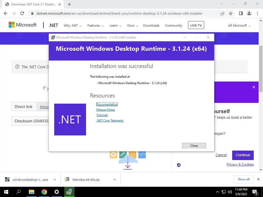Image resolution: width=263 pixels, height=197 pixels.
Task: Click the page vertical scrollbar thumb
Action: pos(261,69)
